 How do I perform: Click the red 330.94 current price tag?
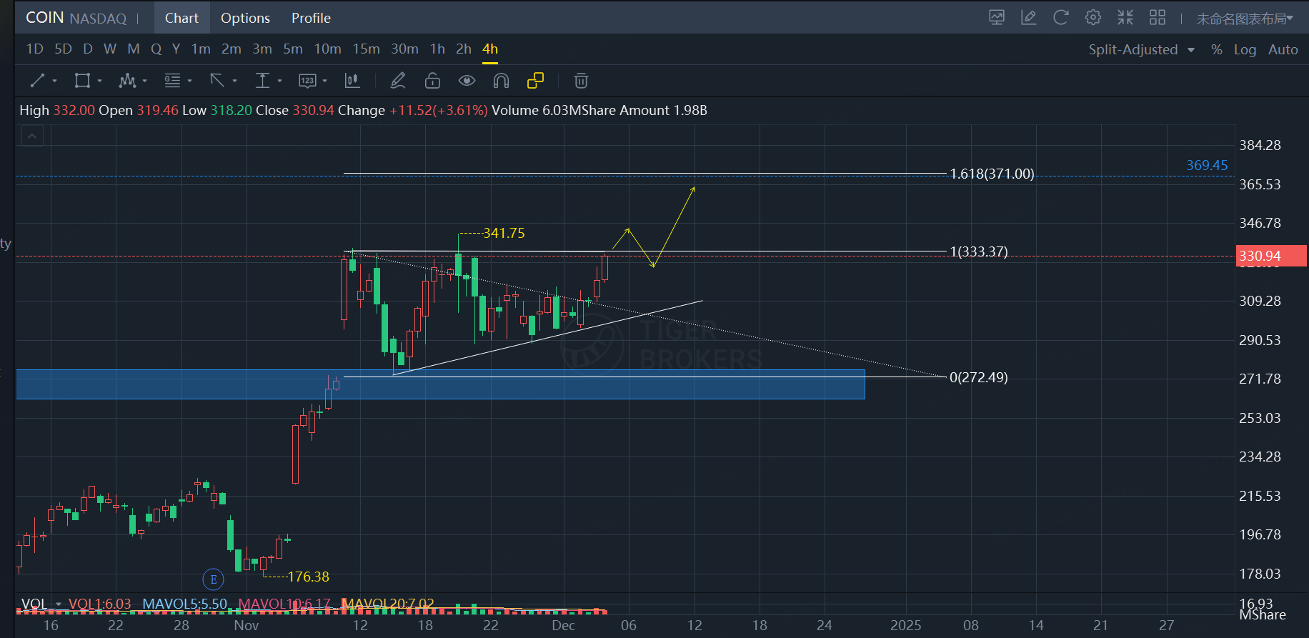pyautogui.click(x=1271, y=256)
